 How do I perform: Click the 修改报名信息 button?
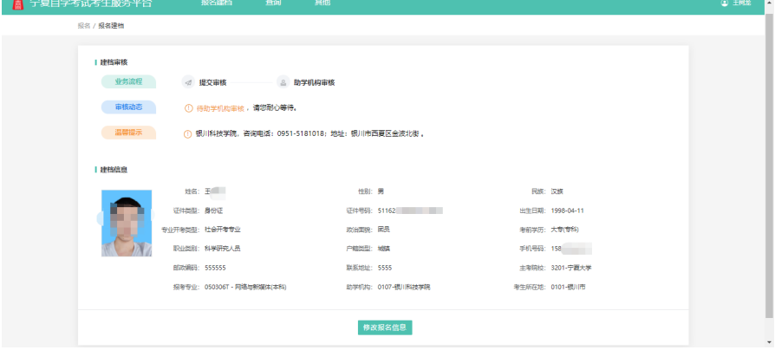385,327
